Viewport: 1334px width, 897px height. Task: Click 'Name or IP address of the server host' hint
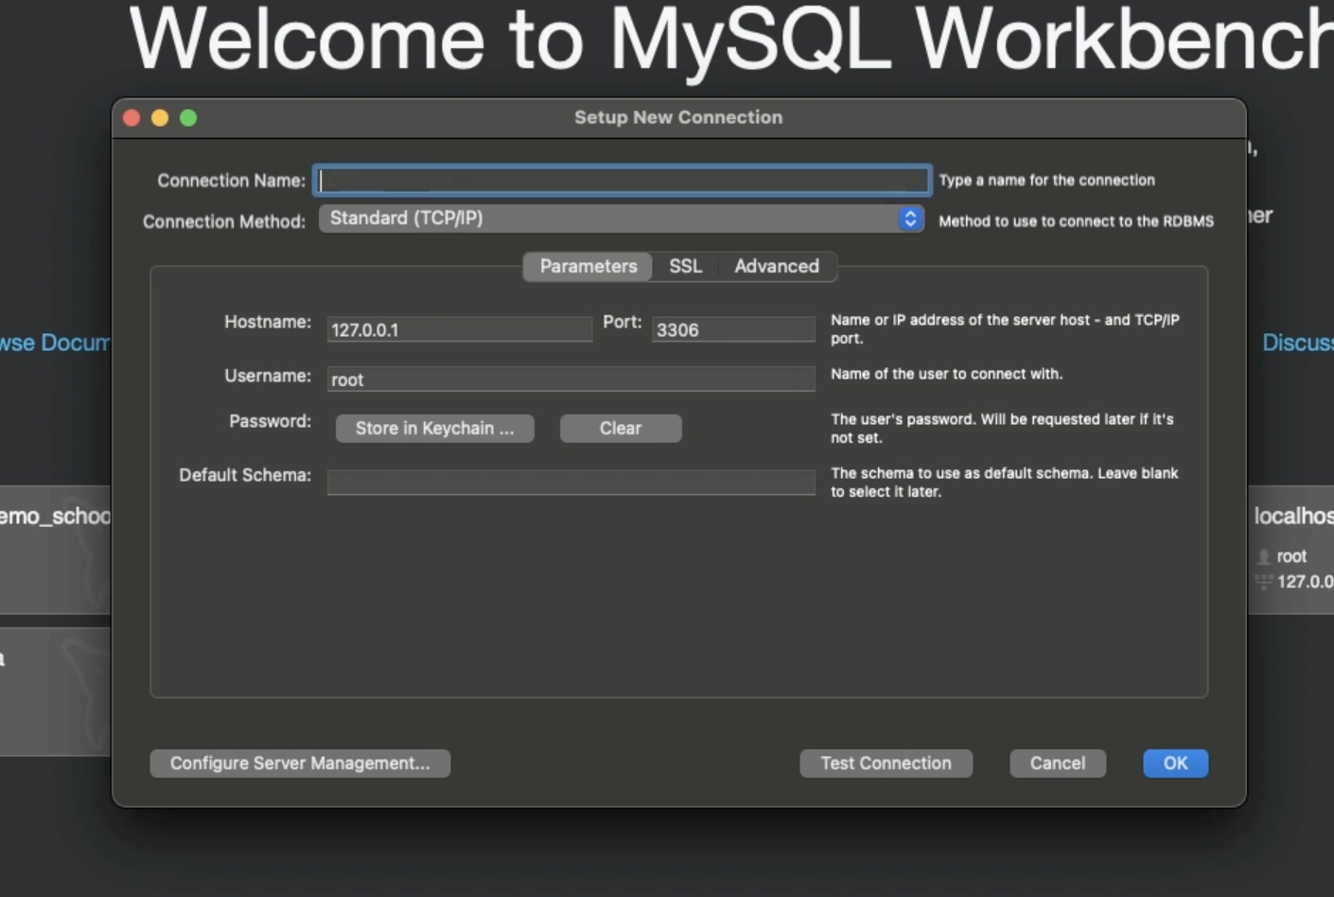1005,328
